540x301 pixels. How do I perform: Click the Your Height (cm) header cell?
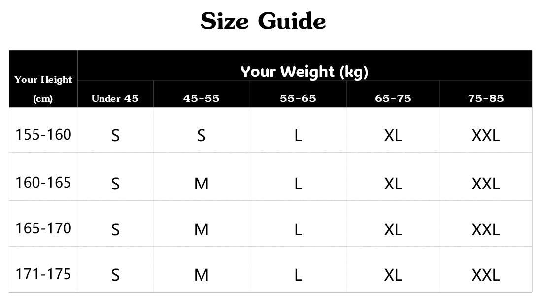(x=43, y=89)
